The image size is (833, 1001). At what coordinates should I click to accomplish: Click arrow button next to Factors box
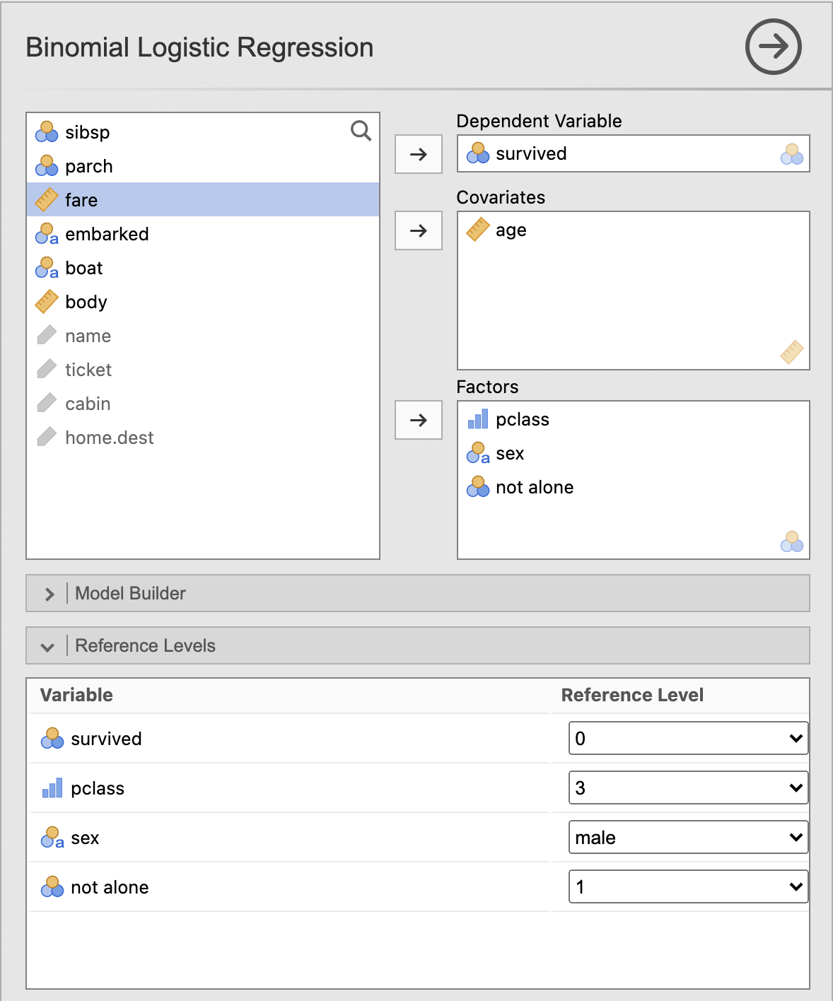[x=419, y=420]
